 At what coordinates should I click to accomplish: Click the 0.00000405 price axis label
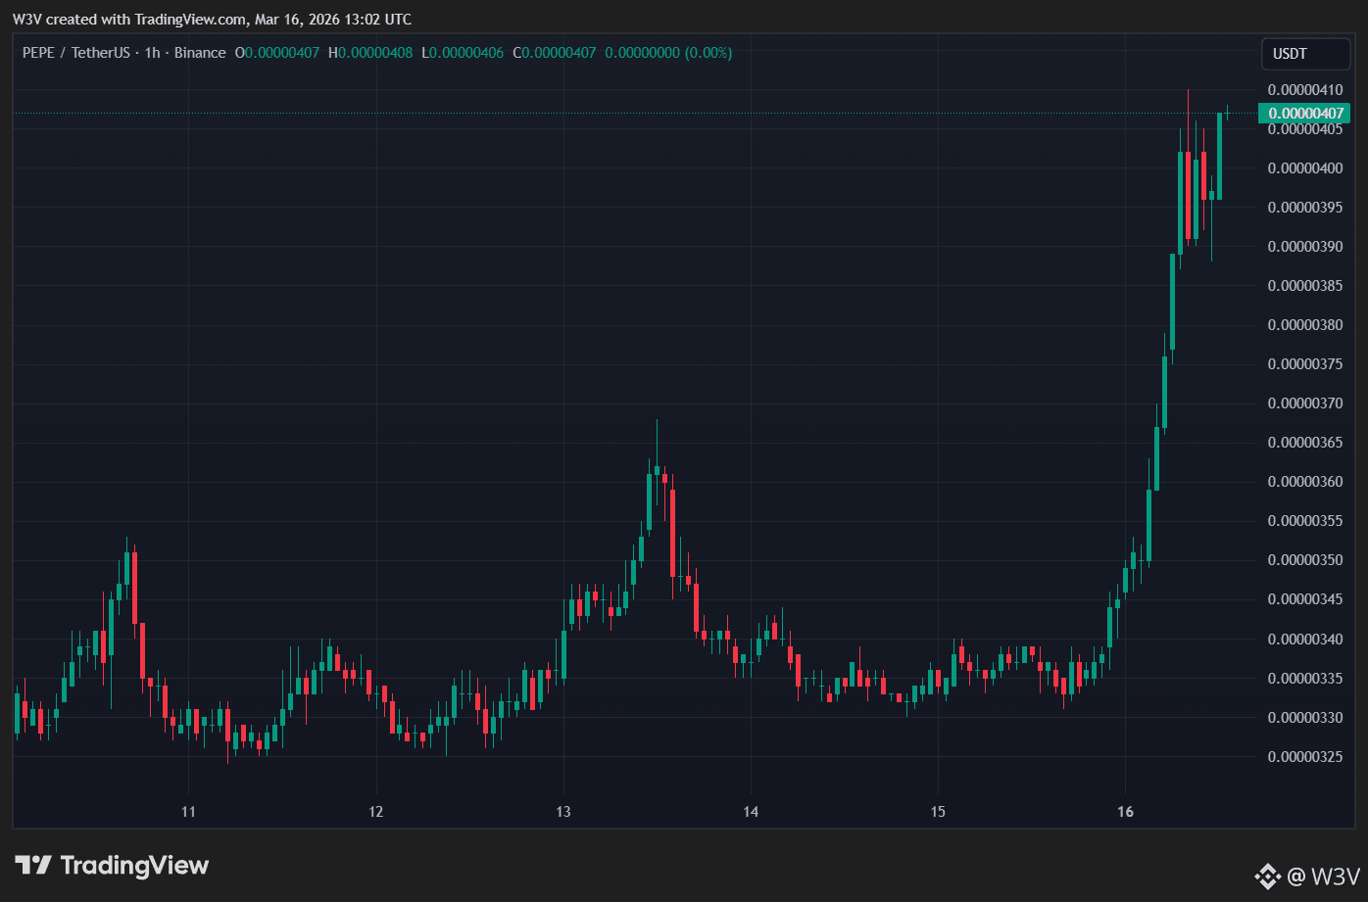pyautogui.click(x=1305, y=128)
